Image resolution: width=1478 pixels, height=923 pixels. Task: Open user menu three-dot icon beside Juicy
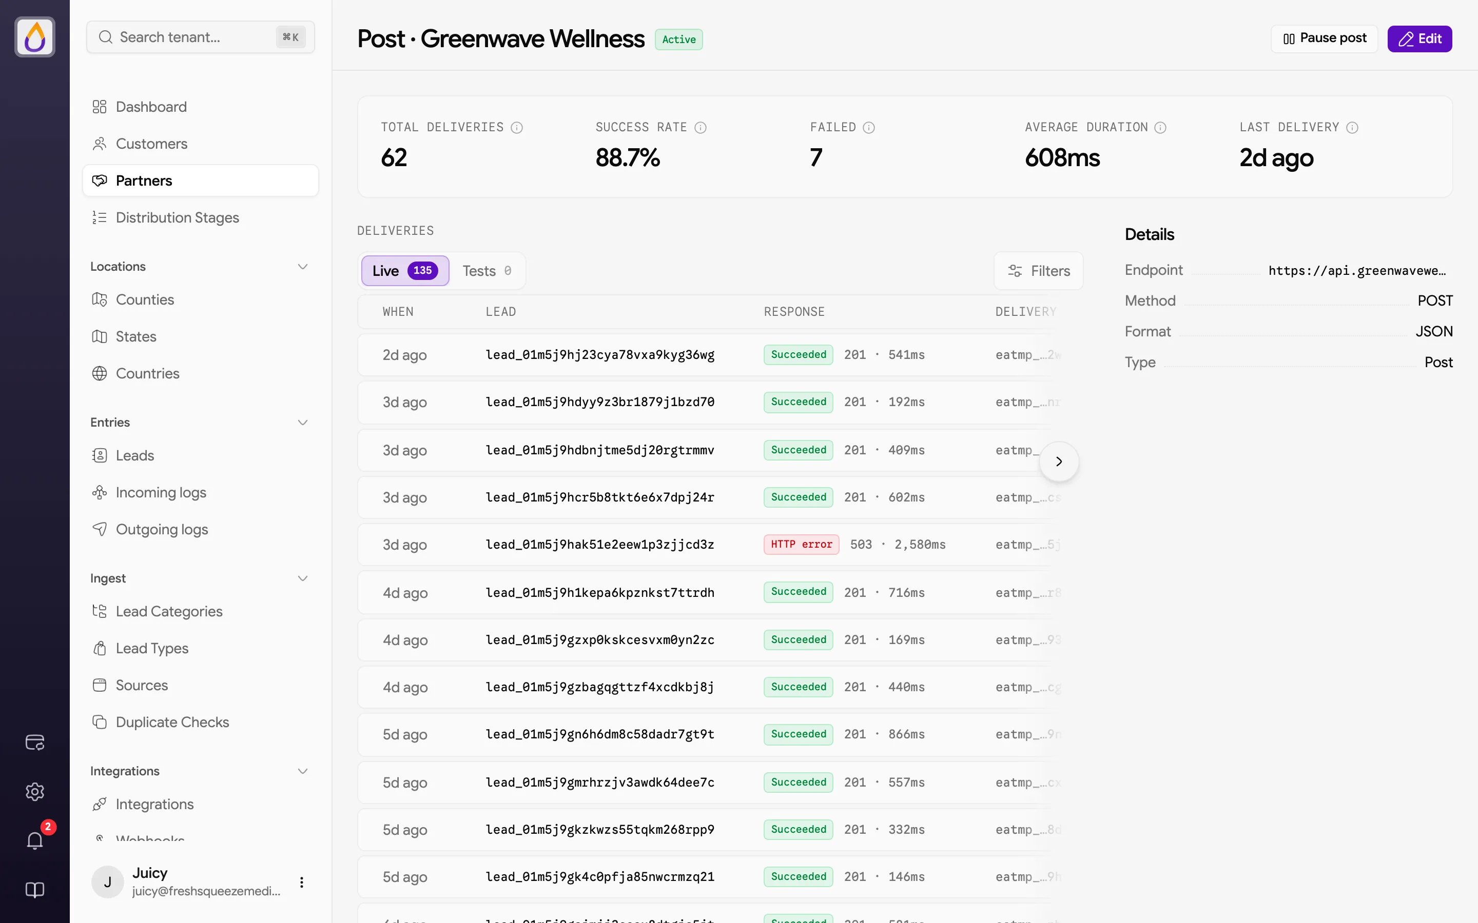pos(302,882)
